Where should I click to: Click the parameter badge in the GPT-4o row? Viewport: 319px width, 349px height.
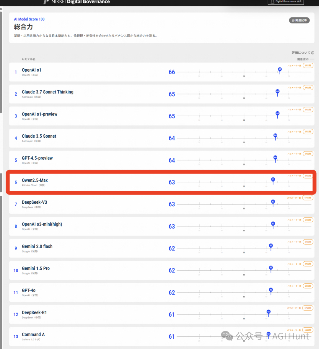click(308, 286)
